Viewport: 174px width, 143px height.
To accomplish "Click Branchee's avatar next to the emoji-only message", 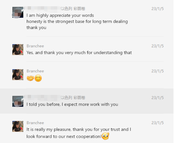I will click(x=18, y=75).
